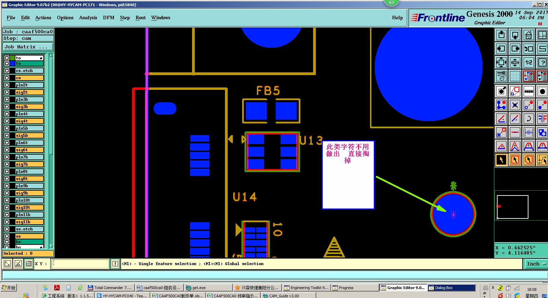Screen dimensions: 548x298
Task: Click the connected blue nodes edit icon
Action: (501, 105)
